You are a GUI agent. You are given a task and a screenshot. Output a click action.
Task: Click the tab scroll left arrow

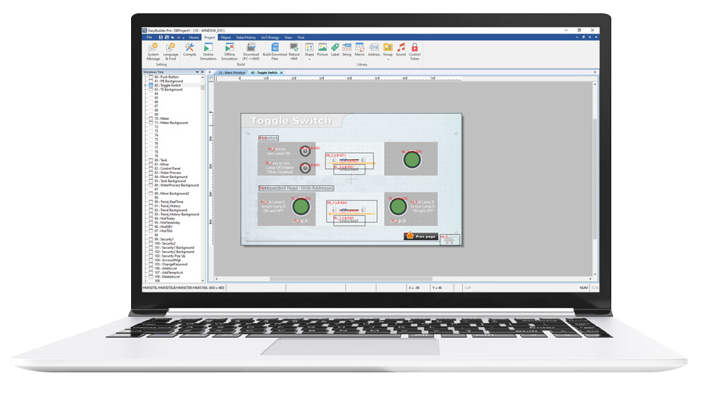click(x=210, y=72)
